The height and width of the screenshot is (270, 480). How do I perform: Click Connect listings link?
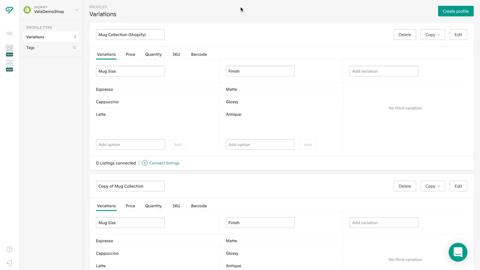click(x=164, y=163)
